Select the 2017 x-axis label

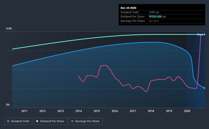[133, 111]
